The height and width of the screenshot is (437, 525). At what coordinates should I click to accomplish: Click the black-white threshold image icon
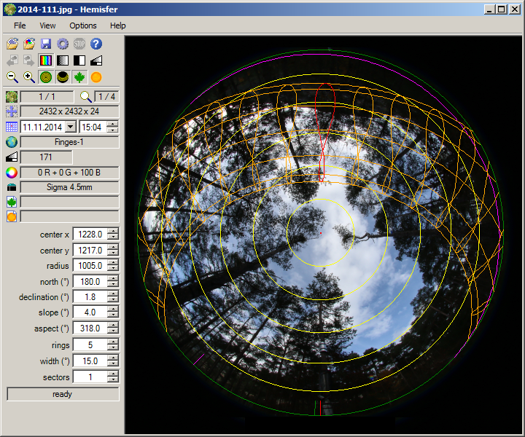79,61
